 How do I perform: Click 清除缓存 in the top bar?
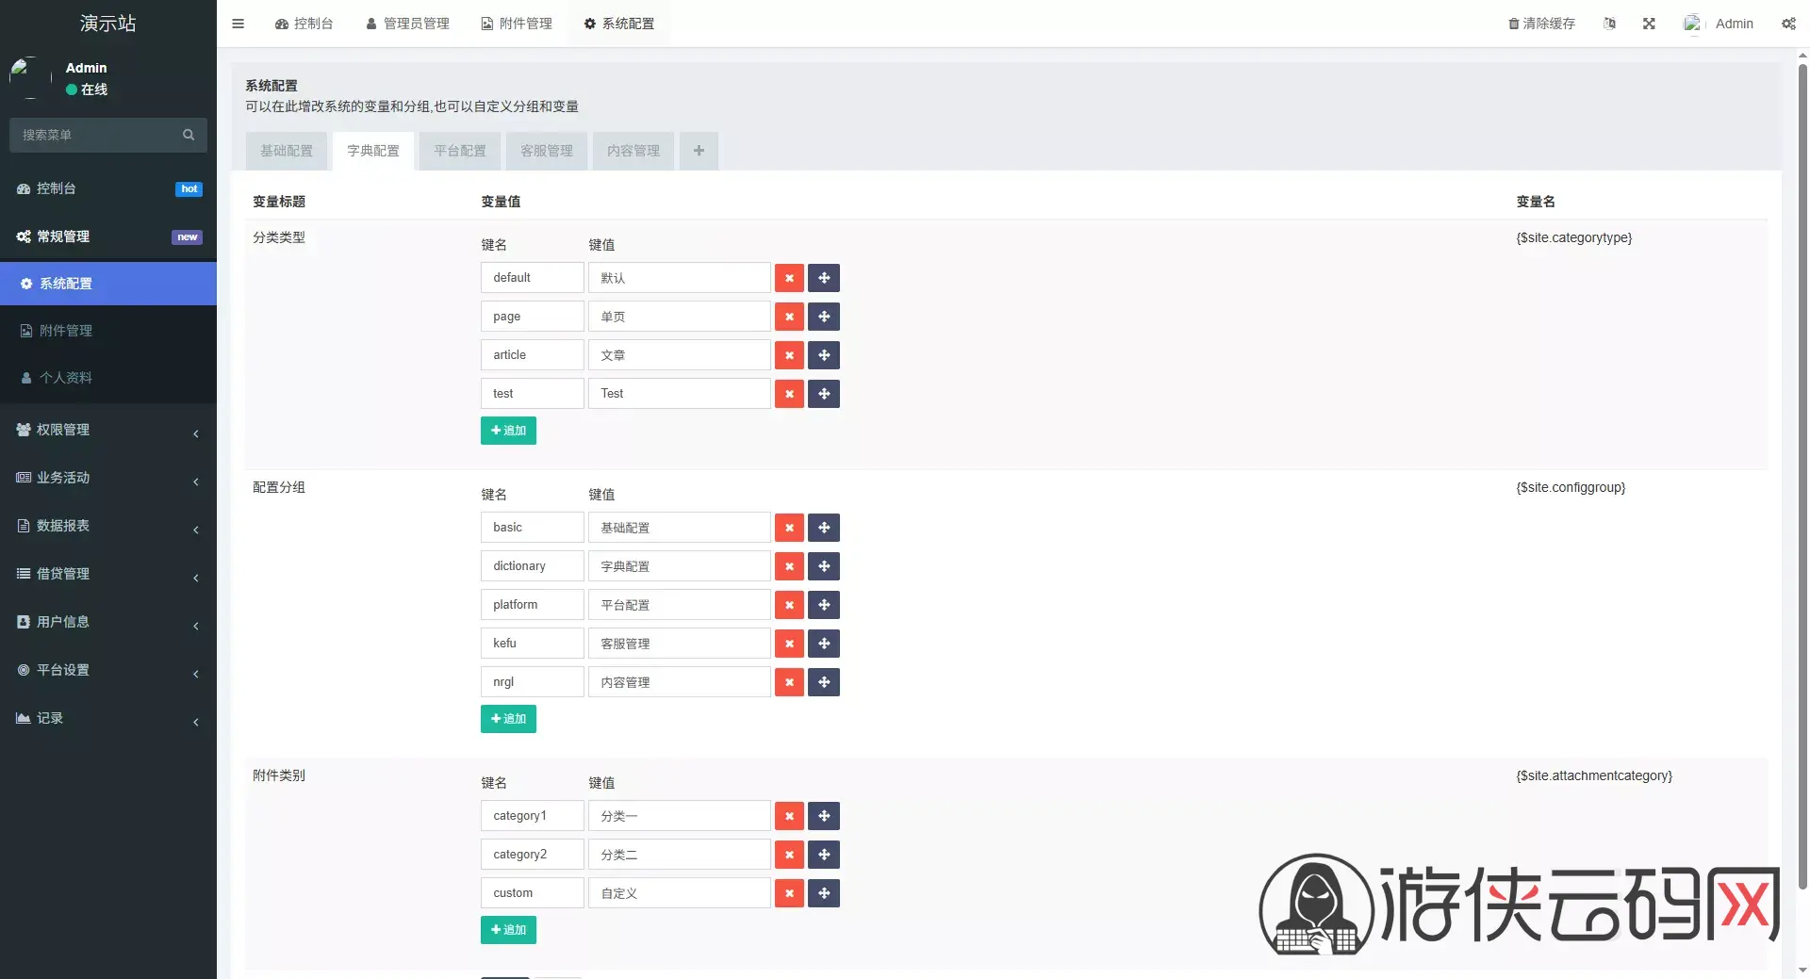click(x=1541, y=24)
